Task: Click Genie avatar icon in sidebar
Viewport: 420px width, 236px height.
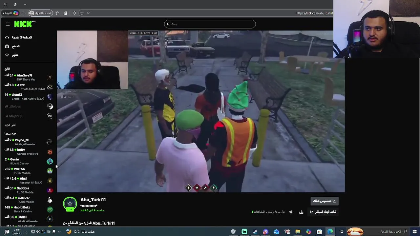Action: [50, 161]
